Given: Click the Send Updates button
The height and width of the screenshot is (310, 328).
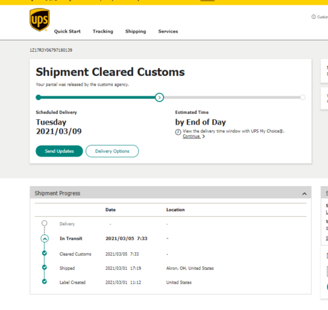Looking at the screenshot, I should pyautogui.click(x=59, y=151).
